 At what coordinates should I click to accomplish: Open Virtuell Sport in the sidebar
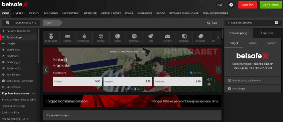tap(18, 87)
